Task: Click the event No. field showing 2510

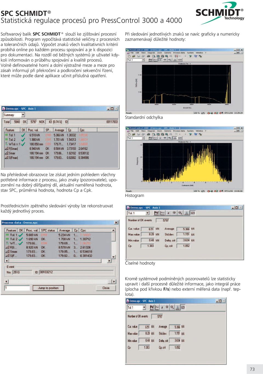Action: (22, 272)
